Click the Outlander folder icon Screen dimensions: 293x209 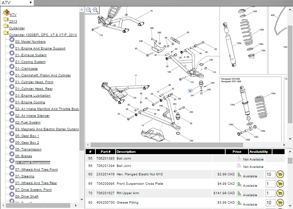[6, 26]
